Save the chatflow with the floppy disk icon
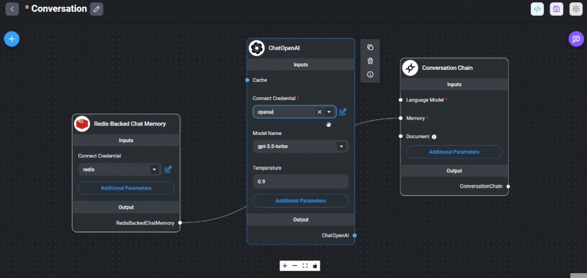The image size is (587, 278). (557, 9)
